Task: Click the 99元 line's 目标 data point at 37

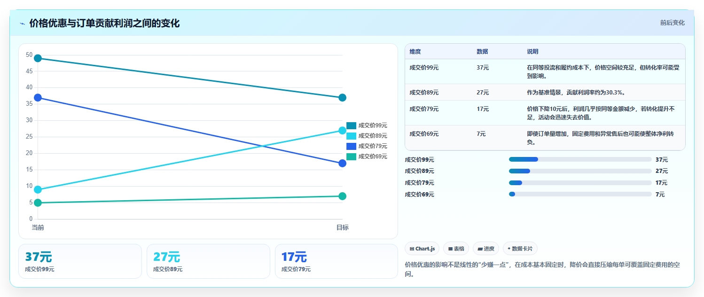Action: [342, 98]
